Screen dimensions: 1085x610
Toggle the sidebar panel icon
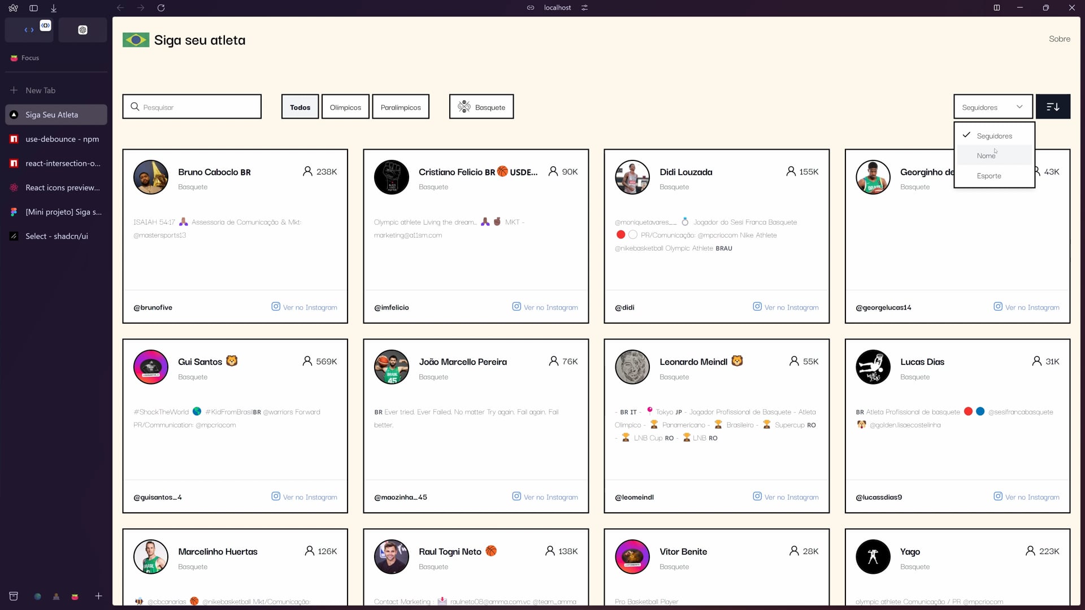pos(33,8)
